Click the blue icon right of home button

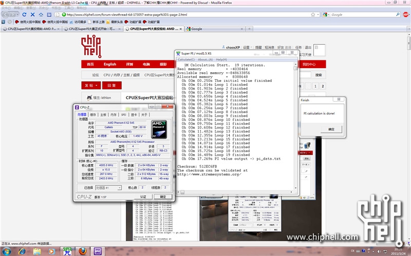click(x=49, y=15)
